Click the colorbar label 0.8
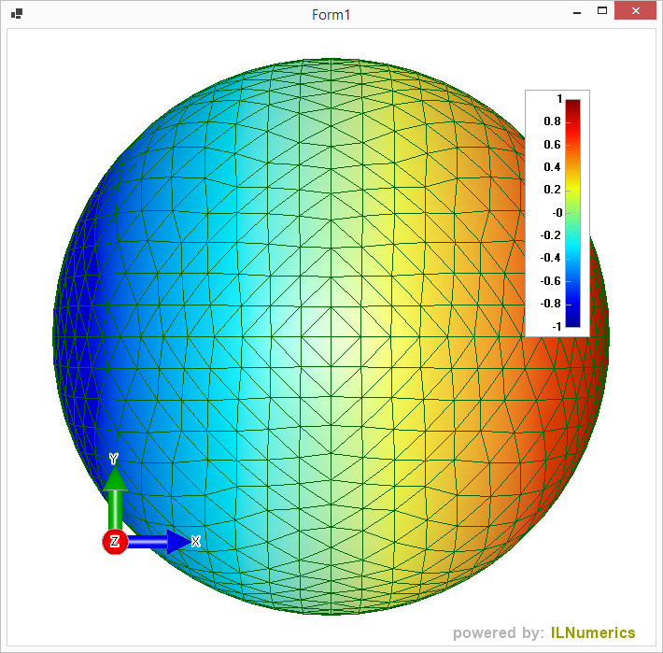Image resolution: width=663 pixels, height=653 pixels. [552, 121]
